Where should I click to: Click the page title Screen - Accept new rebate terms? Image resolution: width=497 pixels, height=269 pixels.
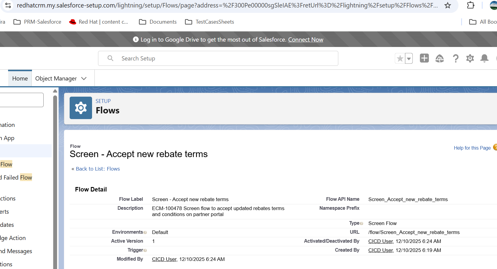pyautogui.click(x=139, y=154)
